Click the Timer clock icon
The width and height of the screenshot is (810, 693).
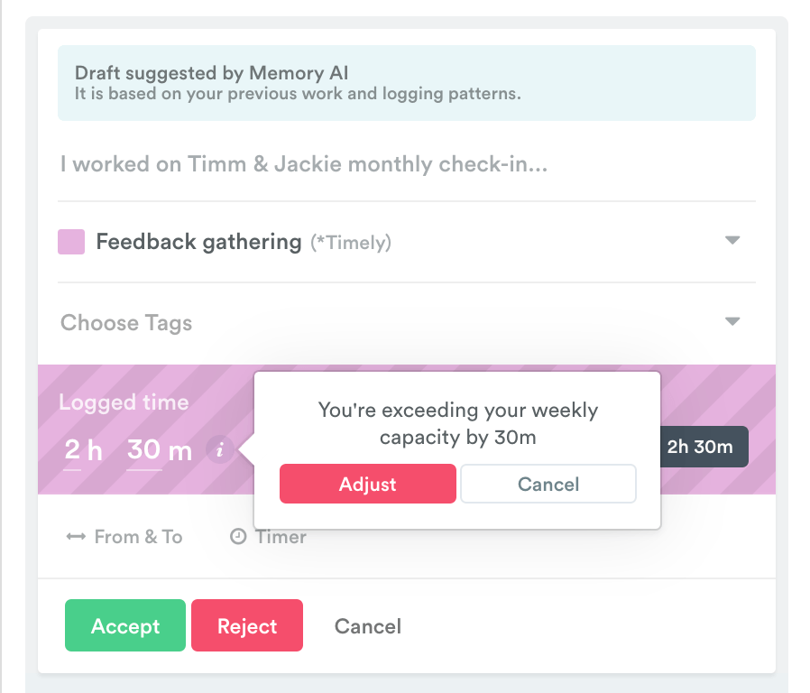pos(238,536)
